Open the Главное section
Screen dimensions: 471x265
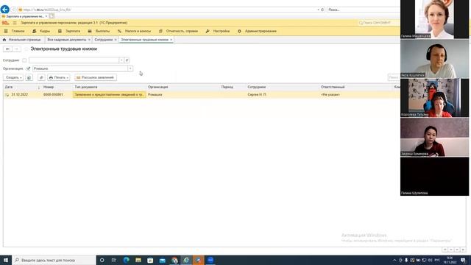click(15, 31)
